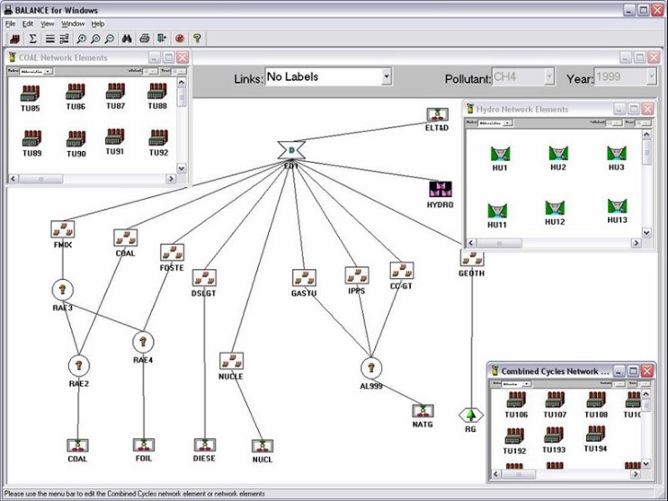The image size is (668, 501).
Task: Click the printer icon in toolbar
Action: 144,39
